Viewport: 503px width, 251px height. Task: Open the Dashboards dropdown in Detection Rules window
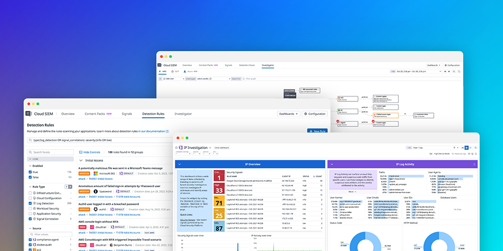pos(288,114)
